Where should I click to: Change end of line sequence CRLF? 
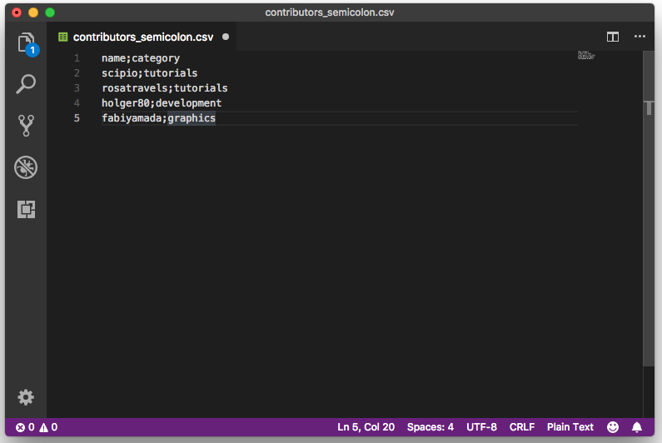coord(522,427)
